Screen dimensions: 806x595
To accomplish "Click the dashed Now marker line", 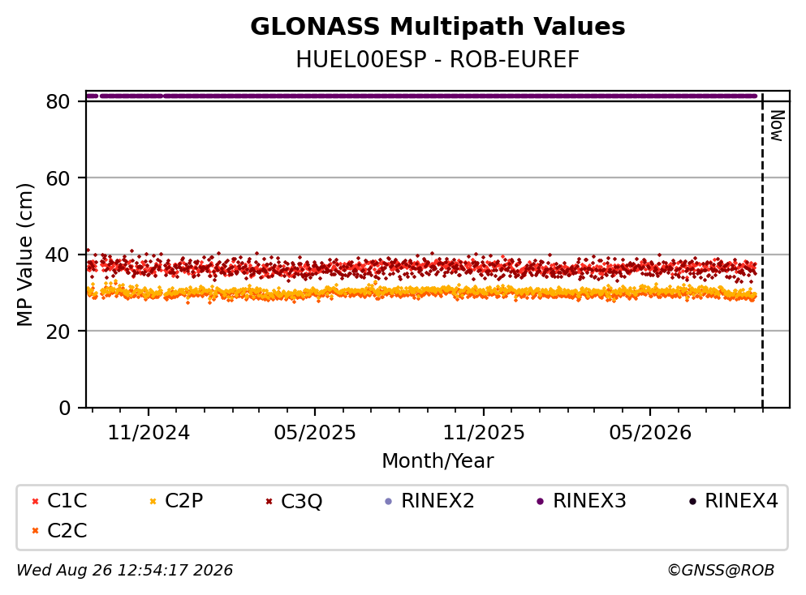I will pos(762,251).
